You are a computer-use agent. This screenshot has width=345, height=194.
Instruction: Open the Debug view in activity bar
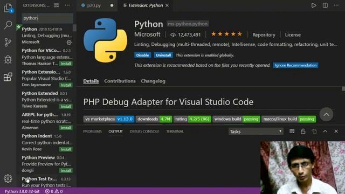(8, 59)
